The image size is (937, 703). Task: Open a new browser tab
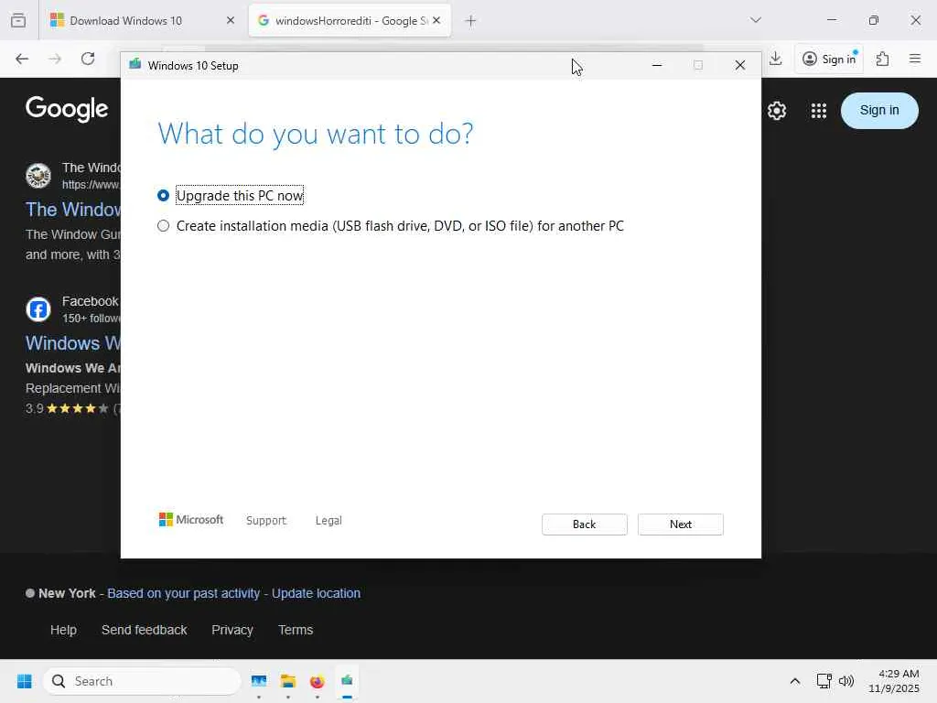click(471, 21)
